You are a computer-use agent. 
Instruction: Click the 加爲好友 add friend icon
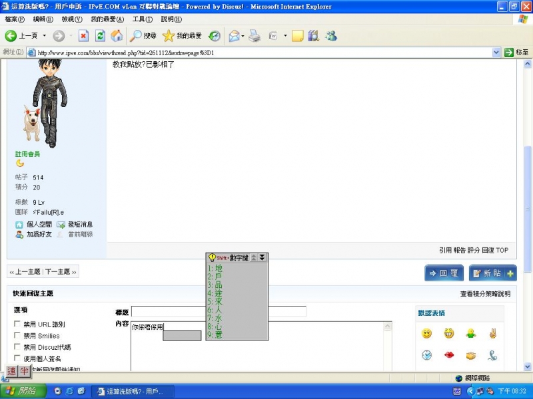19,234
